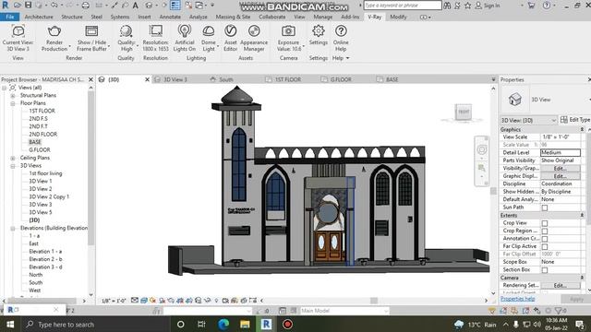Enable the Crop View checkbox

(545, 223)
